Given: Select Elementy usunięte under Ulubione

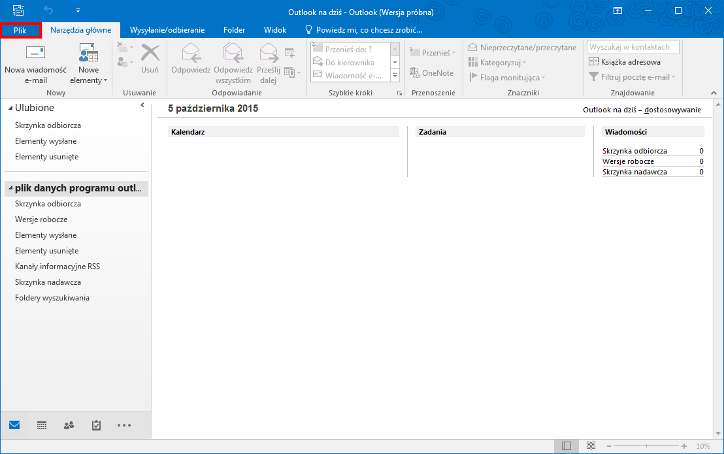Looking at the screenshot, I should 46,157.
